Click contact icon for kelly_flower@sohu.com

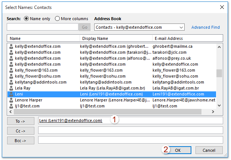click(x=11, y=76)
